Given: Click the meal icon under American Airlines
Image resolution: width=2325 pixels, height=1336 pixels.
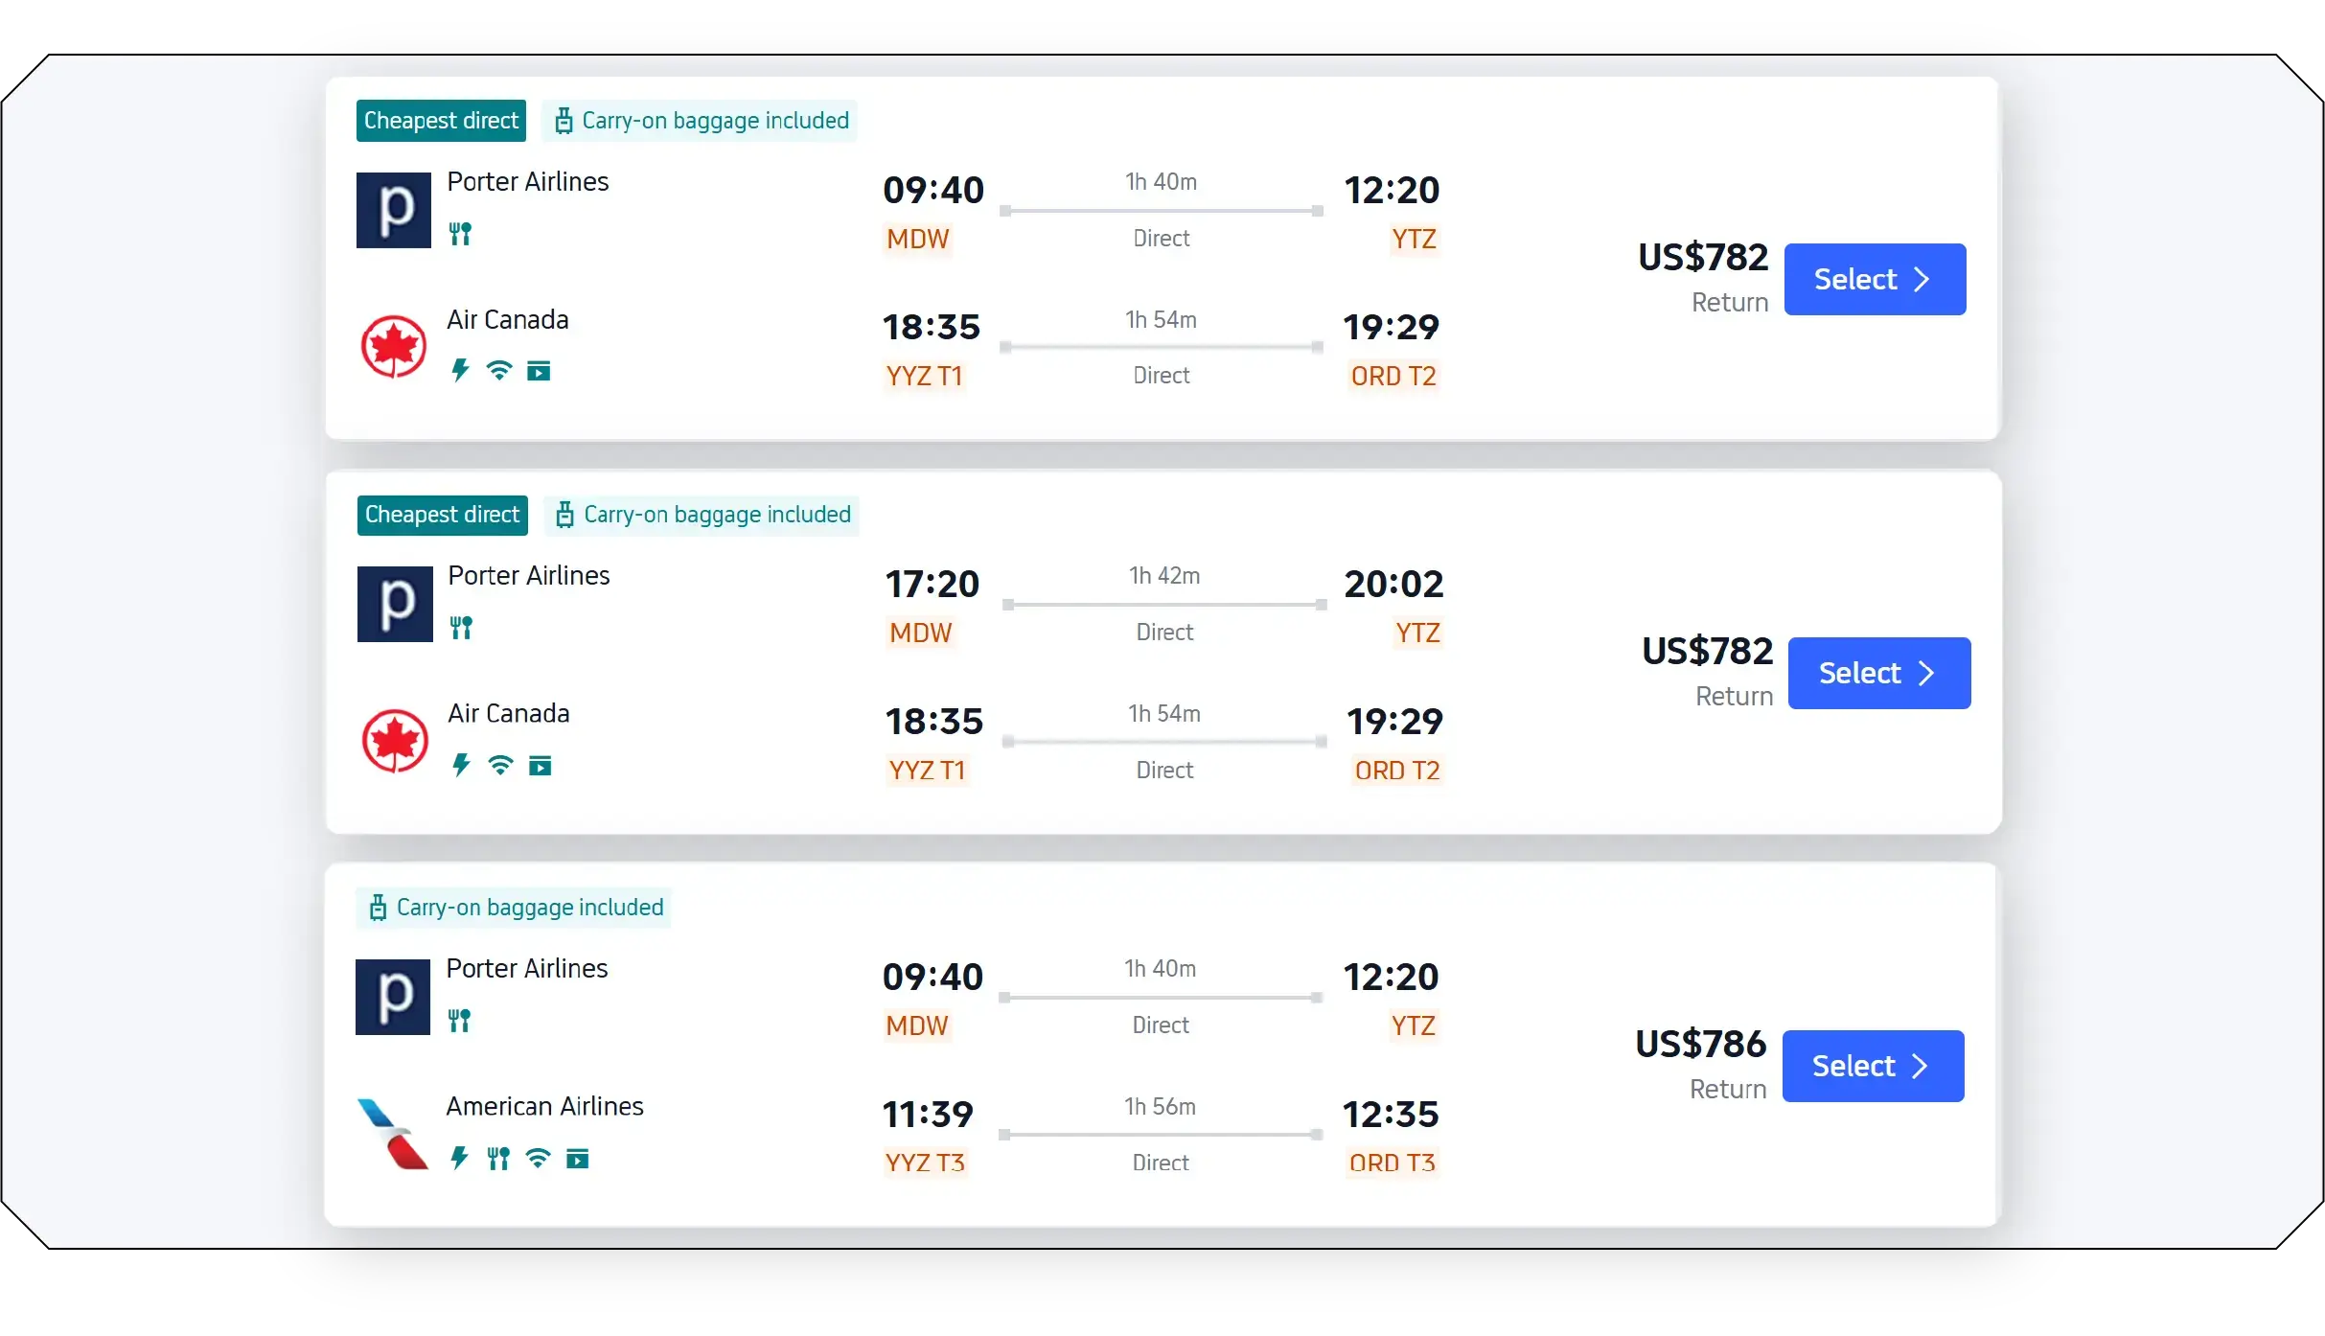Looking at the screenshot, I should (x=497, y=1159).
